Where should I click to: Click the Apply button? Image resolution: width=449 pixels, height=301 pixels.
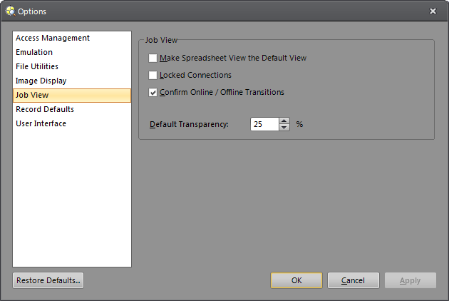point(411,280)
